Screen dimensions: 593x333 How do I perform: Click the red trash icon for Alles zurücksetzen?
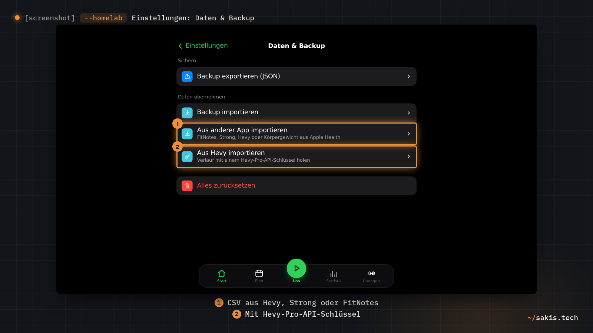(187, 186)
